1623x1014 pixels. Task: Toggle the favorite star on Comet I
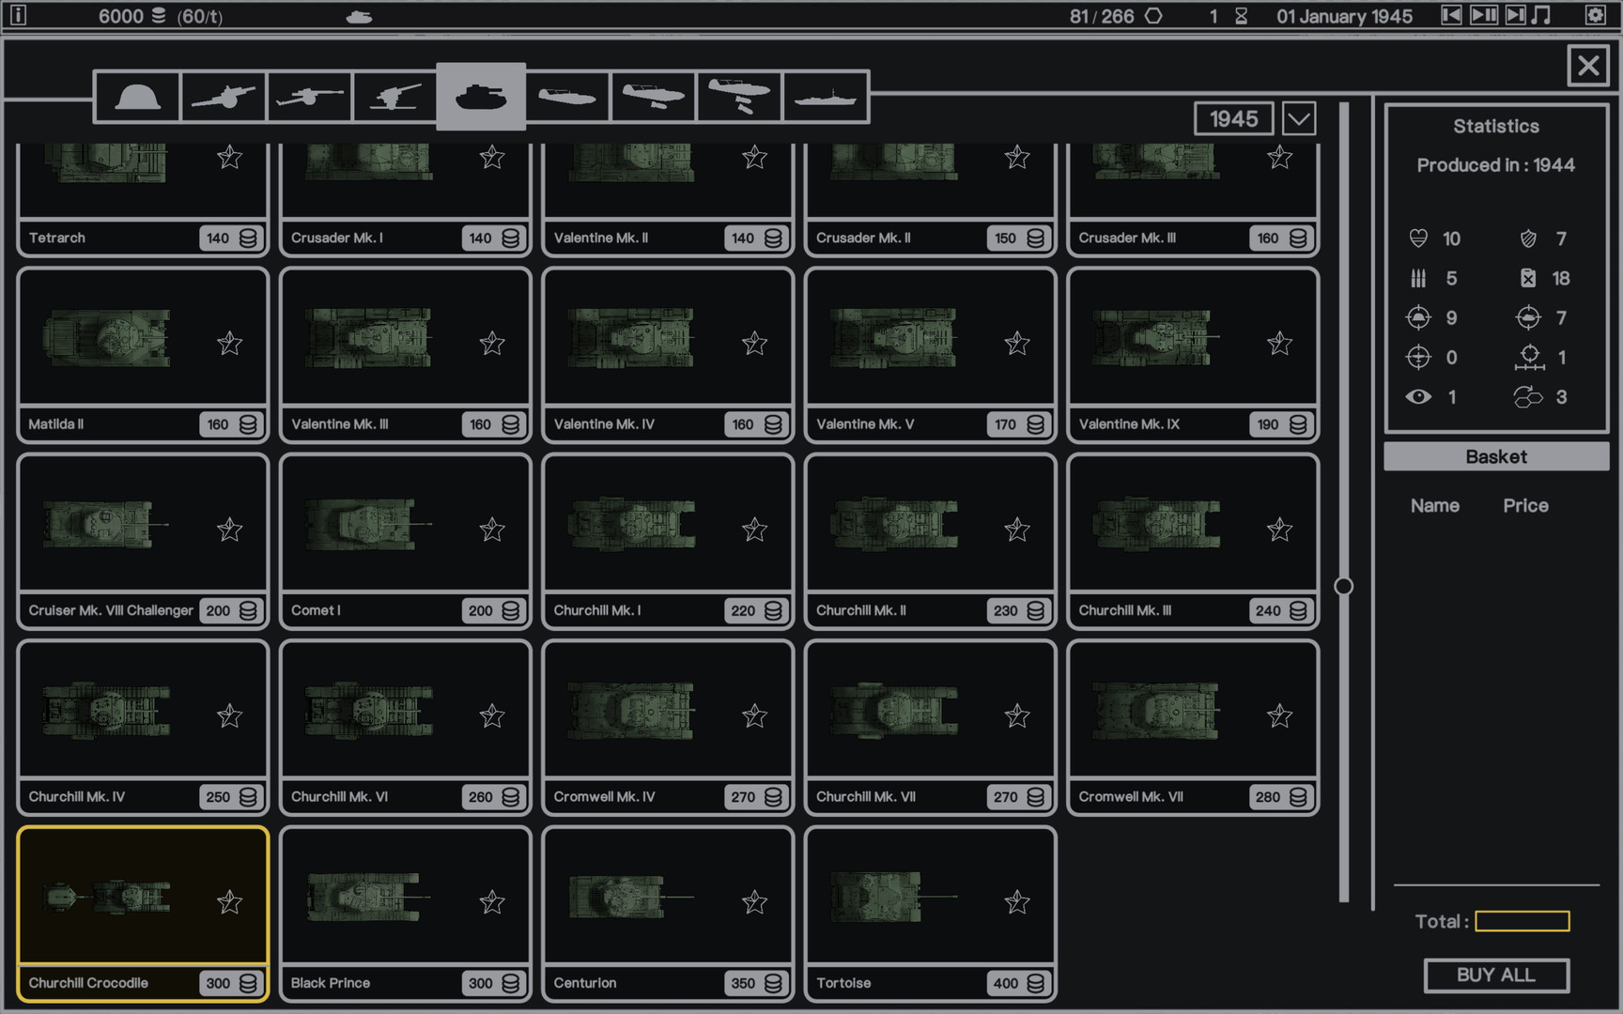492,530
